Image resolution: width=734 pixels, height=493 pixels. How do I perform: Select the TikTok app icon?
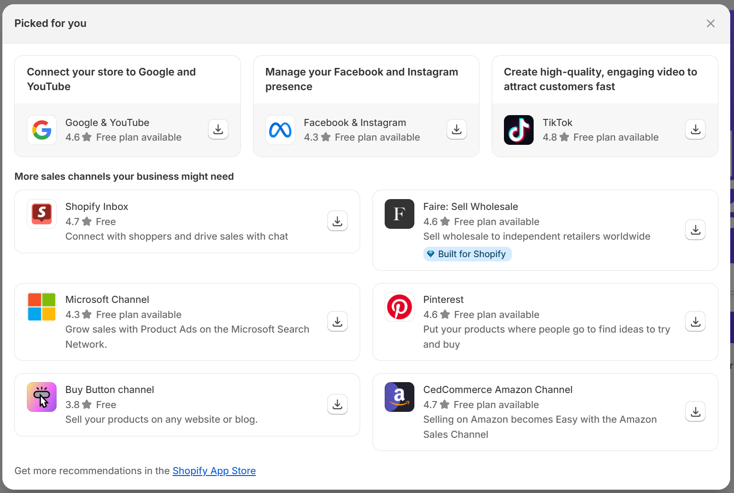tap(519, 130)
